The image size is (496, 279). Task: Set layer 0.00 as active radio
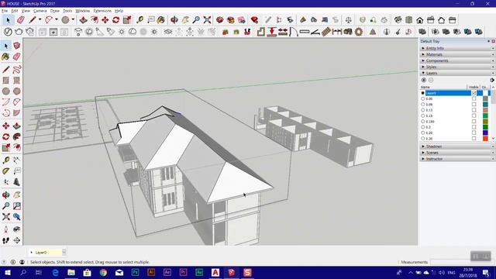click(x=423, y=98)
